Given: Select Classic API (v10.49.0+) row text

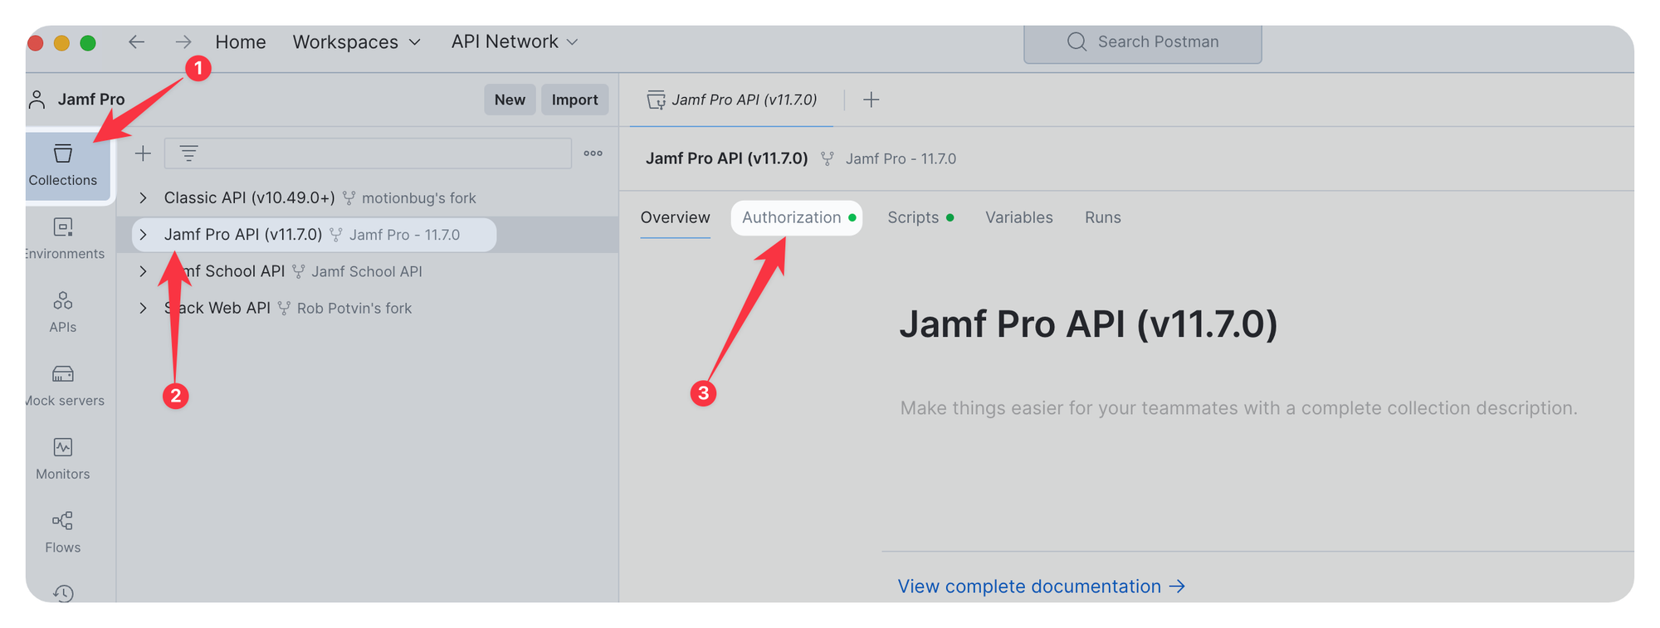Looking at the screenshot, I should click(x=249, y=198).
